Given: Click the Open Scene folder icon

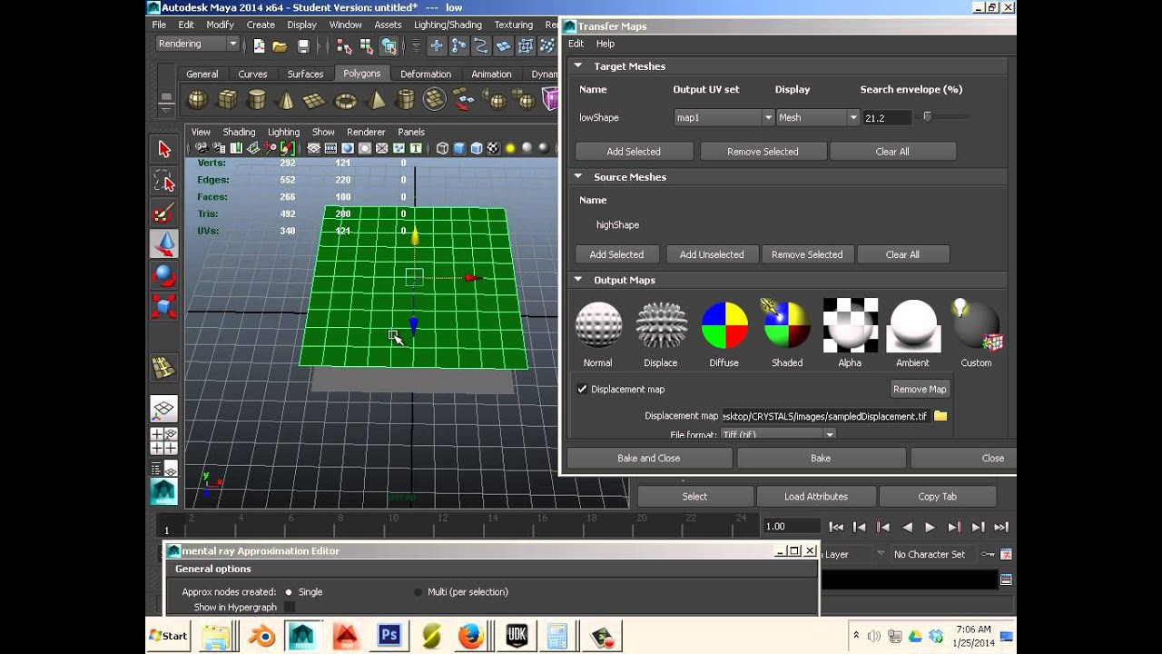Looking at the screenshot, I should (x=280, y=45).
